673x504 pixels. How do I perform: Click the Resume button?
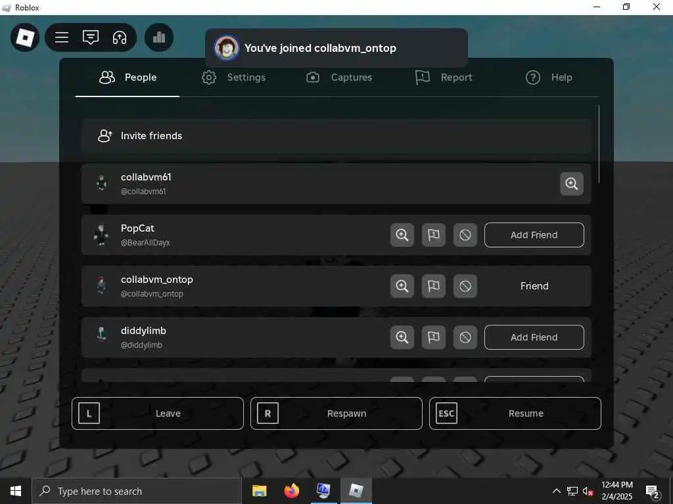tap(515, 413)
